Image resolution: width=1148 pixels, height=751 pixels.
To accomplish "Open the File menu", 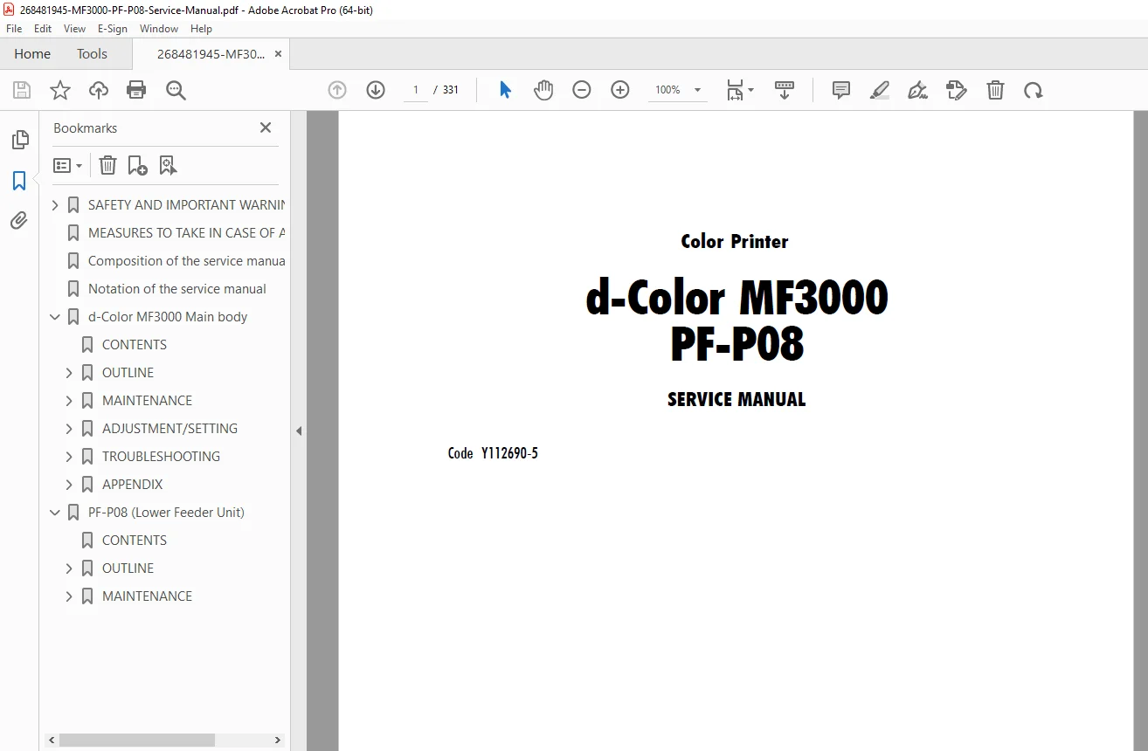I will point(14,29).
